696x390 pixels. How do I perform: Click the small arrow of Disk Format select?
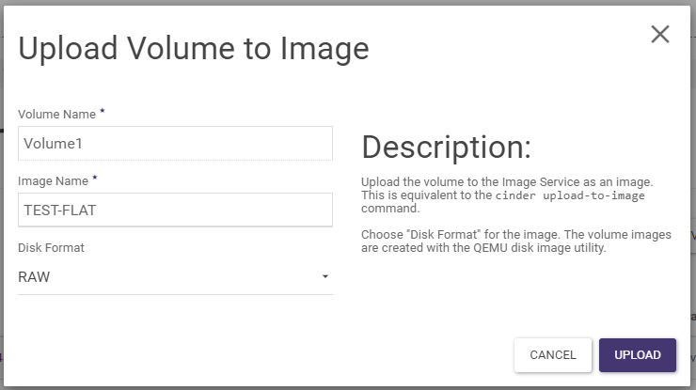tap(324, 277)
